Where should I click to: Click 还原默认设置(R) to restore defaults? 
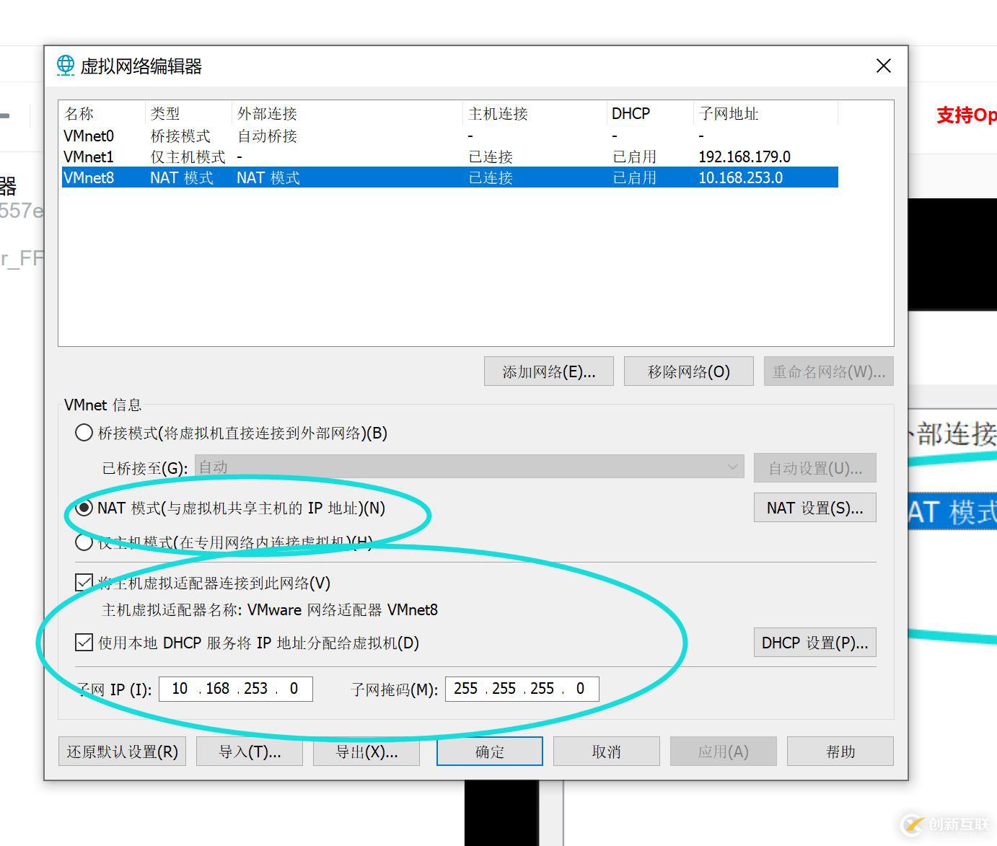tap(121, 751)
